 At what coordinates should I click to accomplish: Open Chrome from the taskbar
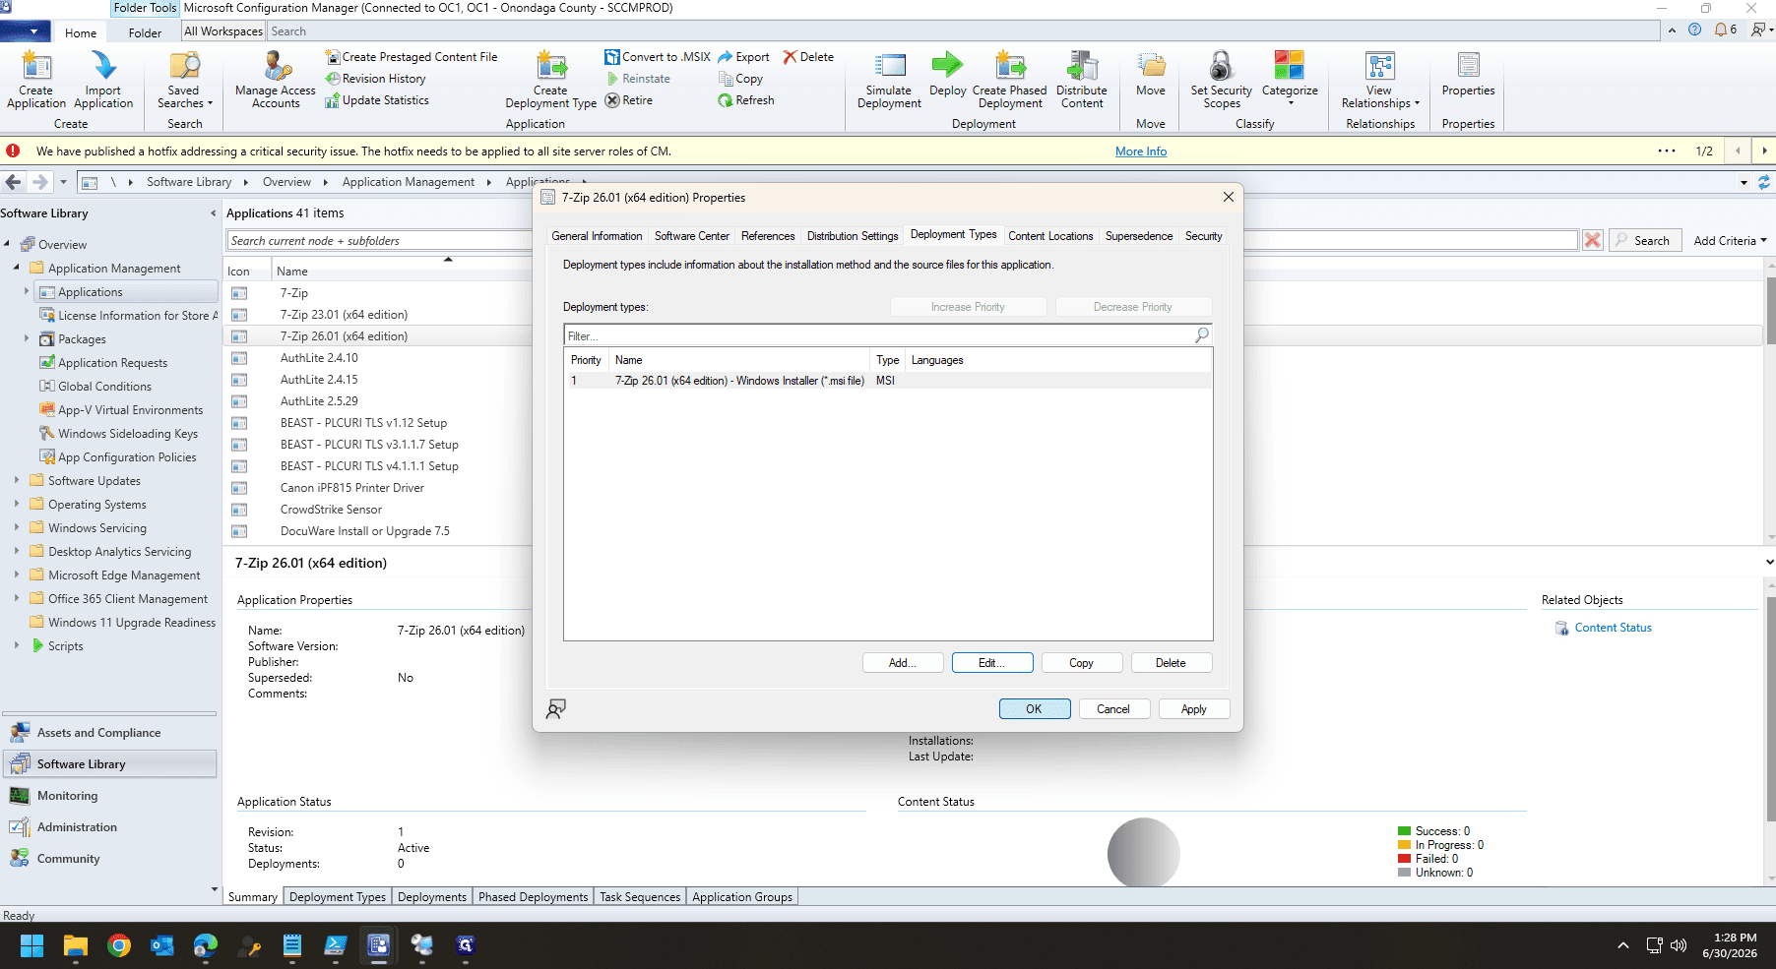click(119, 946)
